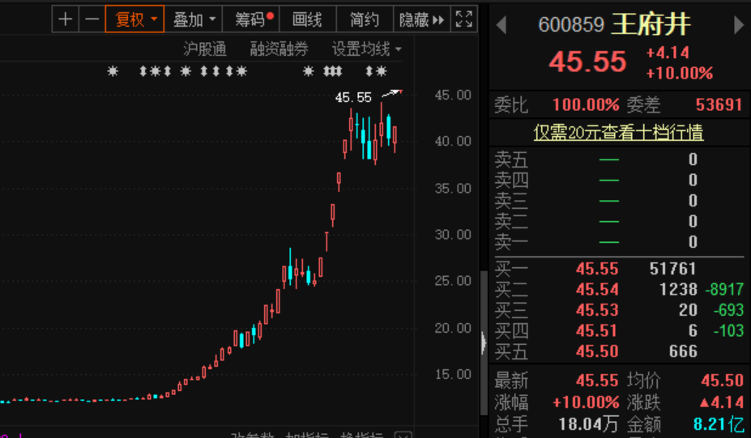
Task: Go to previous stock arrow
Action: (501, 25)
